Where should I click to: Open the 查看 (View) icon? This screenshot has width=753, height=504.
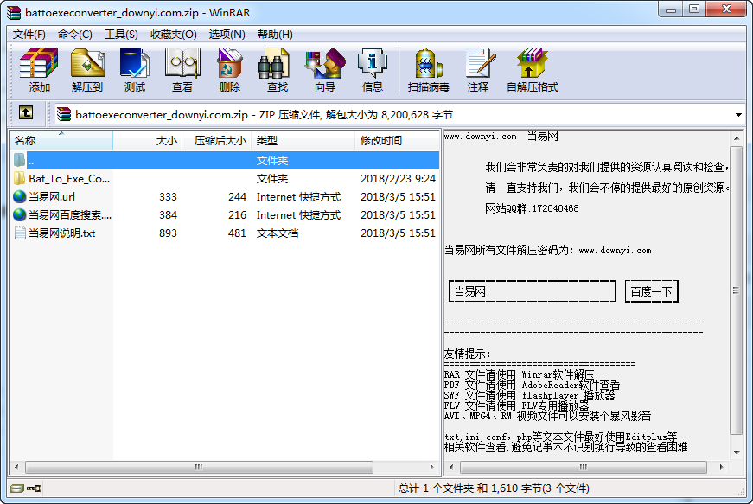[x=182, y=69]
